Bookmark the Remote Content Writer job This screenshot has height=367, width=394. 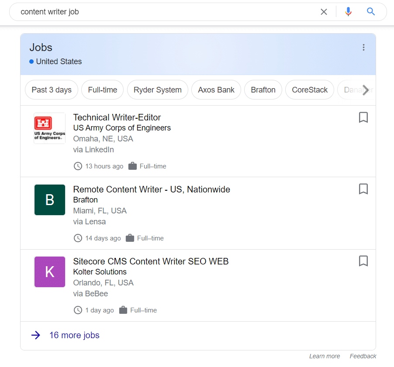pos(363,189)
